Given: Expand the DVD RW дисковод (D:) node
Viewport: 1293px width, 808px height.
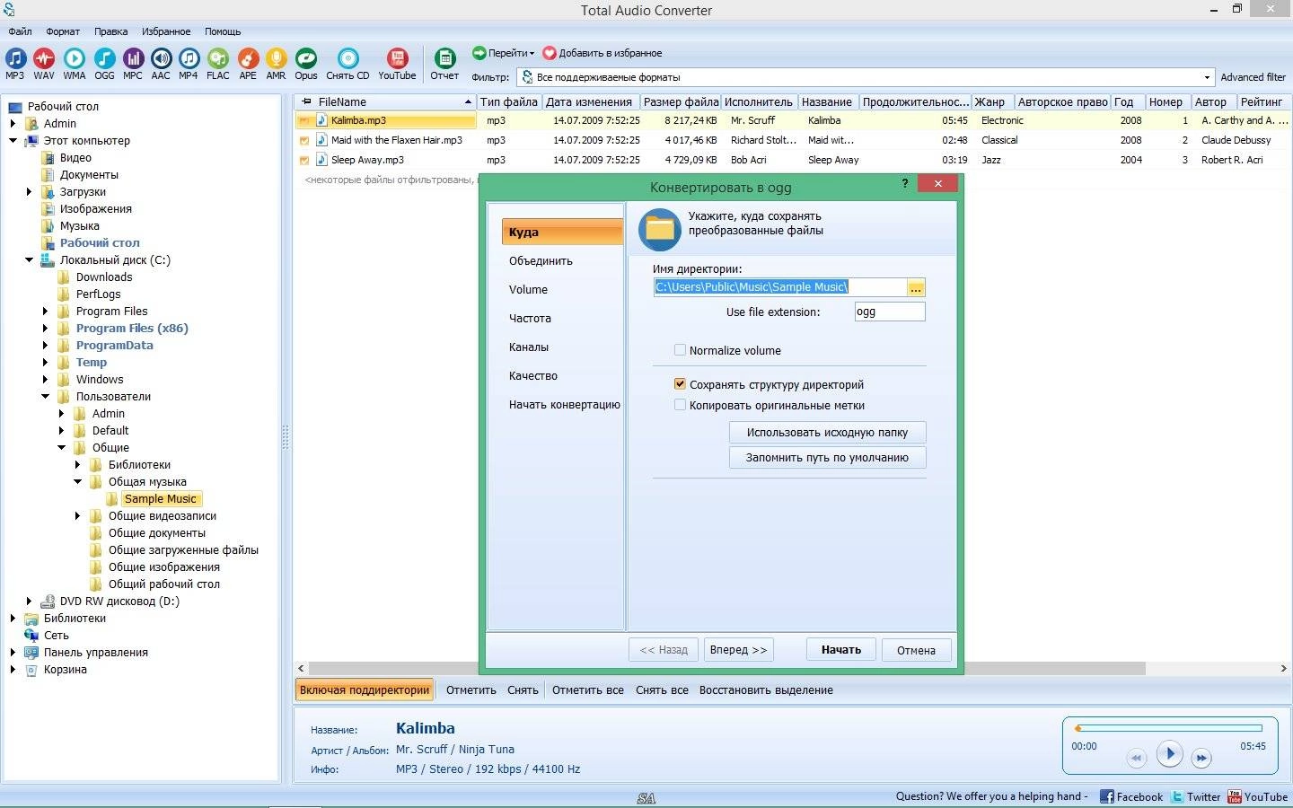Looking at the screenshot, I should click(x=30, y=602).
